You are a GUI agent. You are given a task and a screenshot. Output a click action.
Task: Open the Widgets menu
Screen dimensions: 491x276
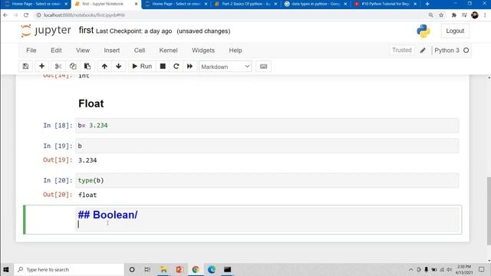tap(203, 51)
